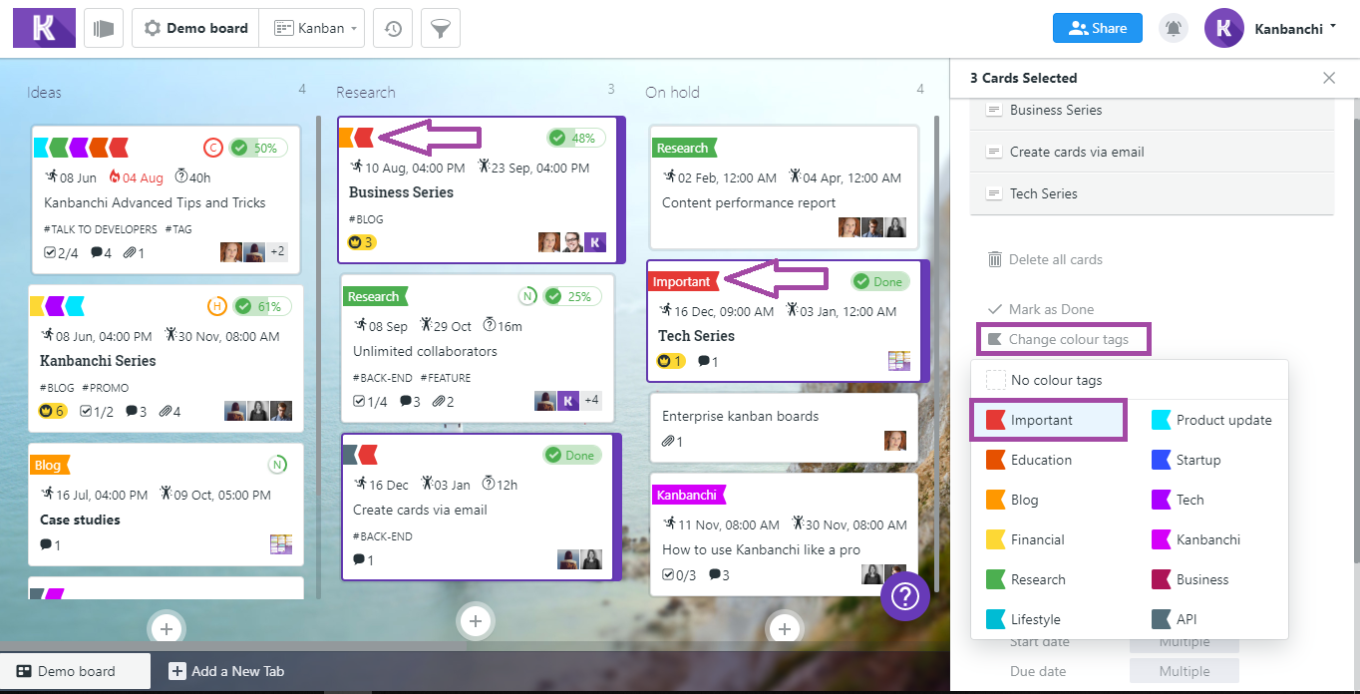Toggle Done status on Tech Series card

click(x=880, y=282)
